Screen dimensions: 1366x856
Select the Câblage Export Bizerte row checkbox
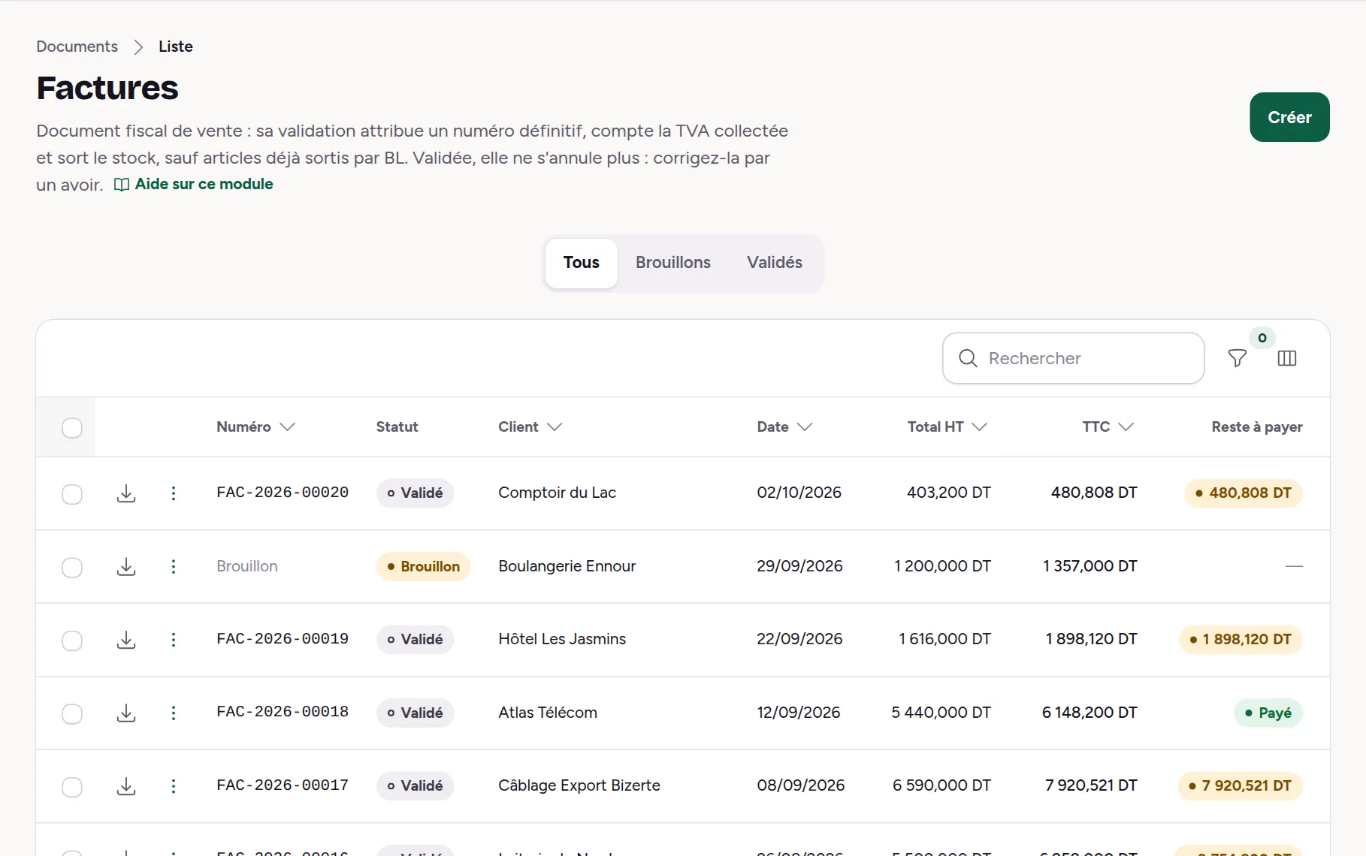pos(72,787)
